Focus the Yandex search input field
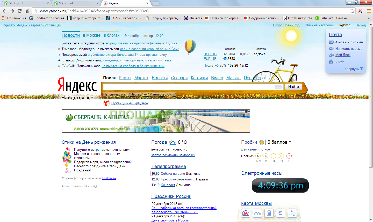The width and height of the screenshot is (373, 222). 193,87
